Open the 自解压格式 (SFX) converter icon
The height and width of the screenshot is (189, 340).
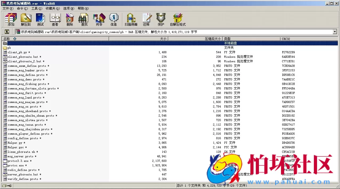[178, 19]
